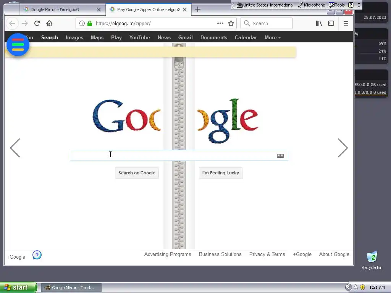Click the language bar help question icon

[x=351, y=5]
